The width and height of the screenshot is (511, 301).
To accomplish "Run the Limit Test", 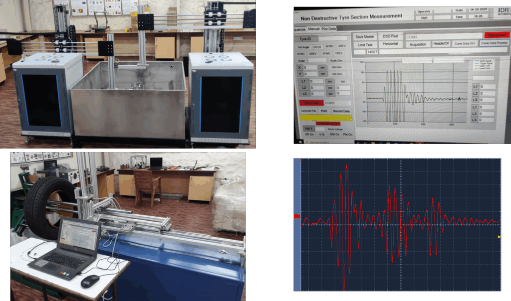I will (x=365, y=44).
